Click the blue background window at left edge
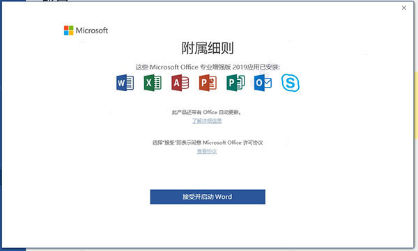The width and height of the screenshot is (418, 251). 1,125
